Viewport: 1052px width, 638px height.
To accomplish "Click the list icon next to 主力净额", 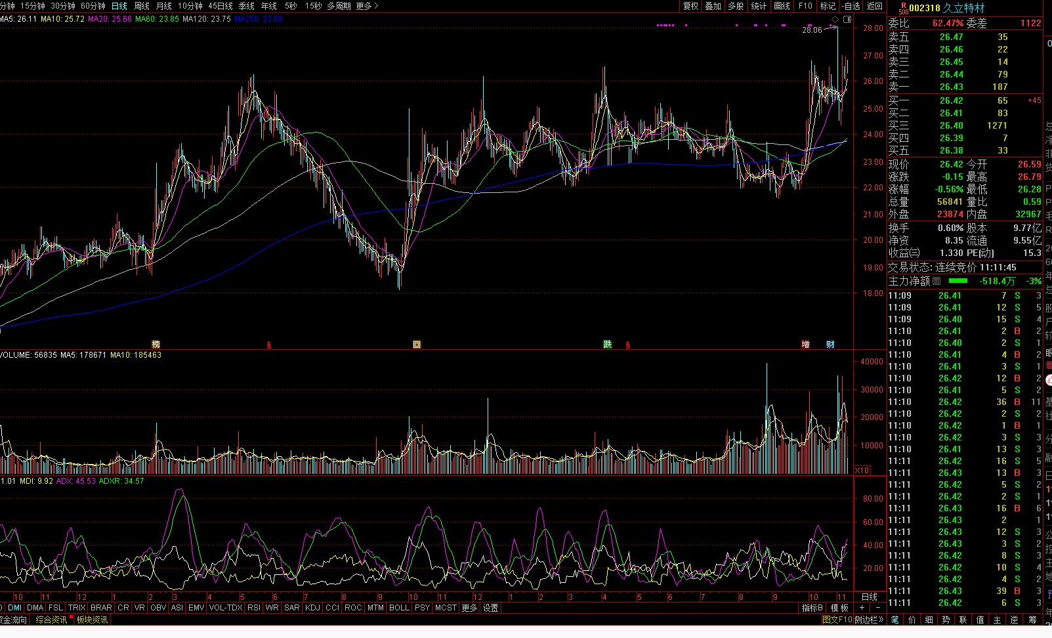I will [936, 281].
